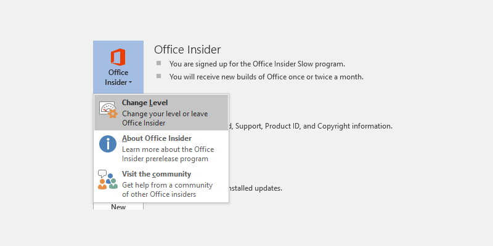Click the Office Insider button label
This screenshot has width=493, height=246.
pyautogui.click(x=118, y=77)
